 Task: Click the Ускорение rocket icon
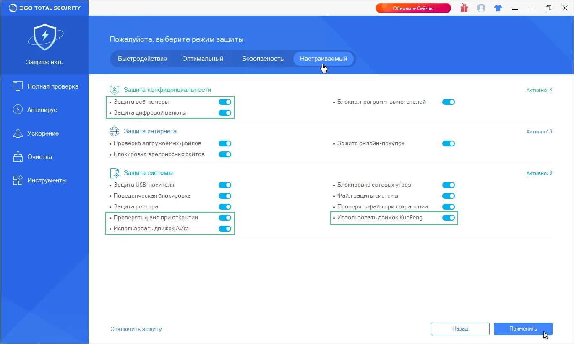[18, 133]
